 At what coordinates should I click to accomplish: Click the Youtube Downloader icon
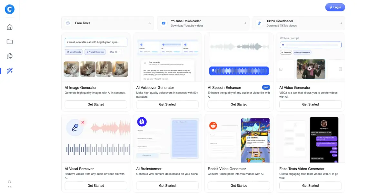[x=164, y=23]
